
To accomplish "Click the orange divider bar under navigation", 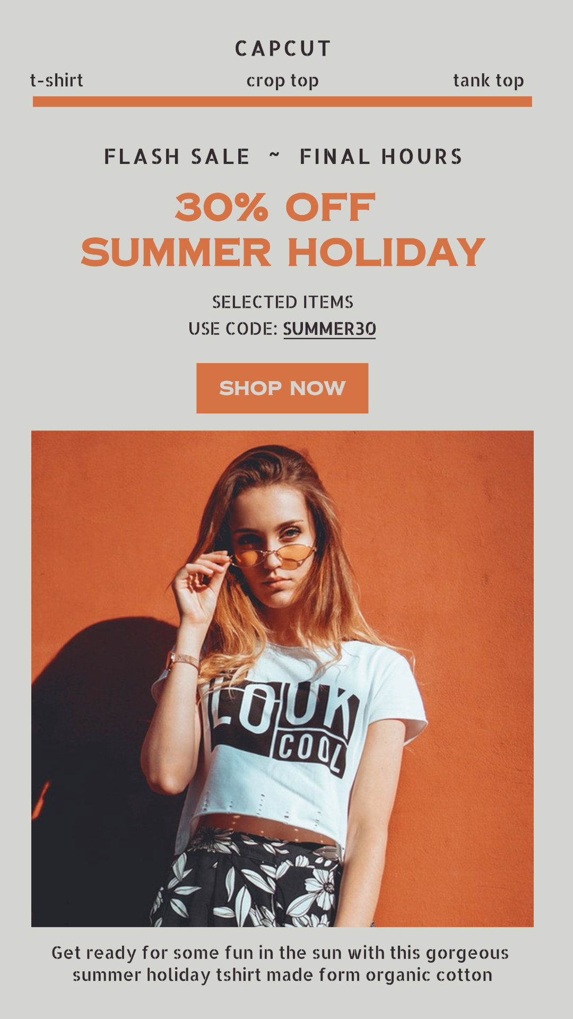I will (282, 101).
